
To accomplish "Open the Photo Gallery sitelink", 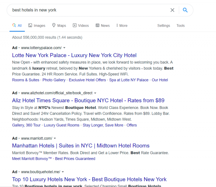I will point(54,80).
